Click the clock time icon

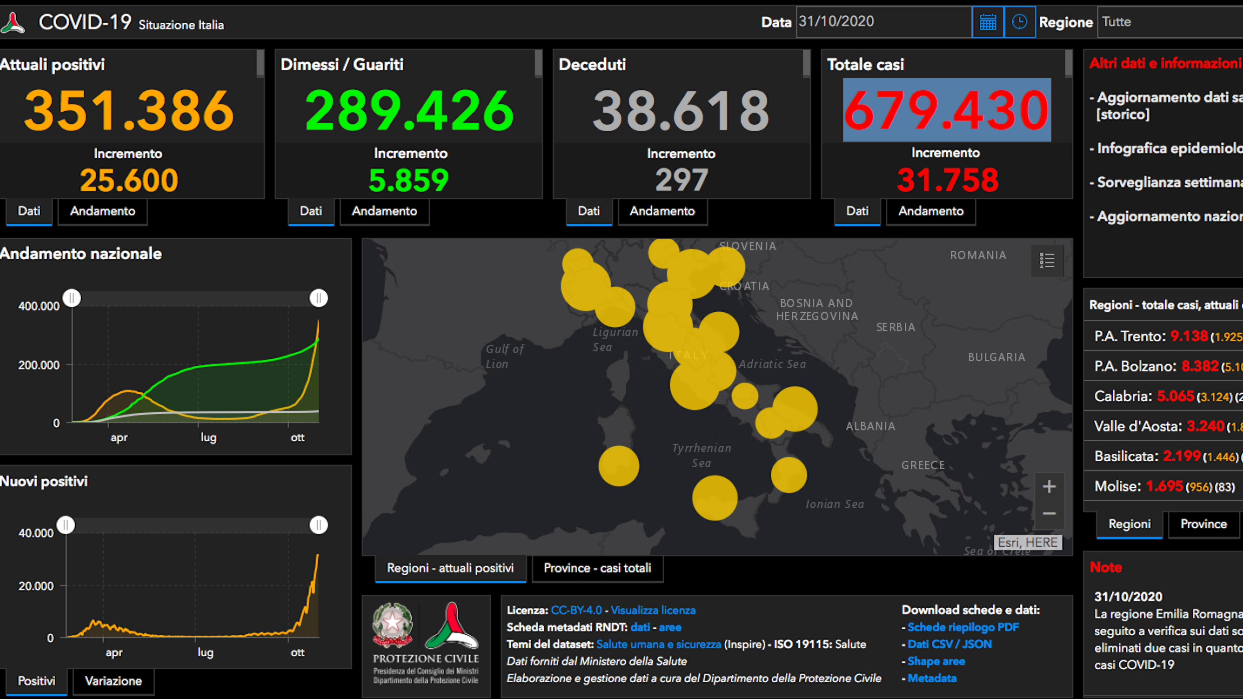coord(1019,22)
